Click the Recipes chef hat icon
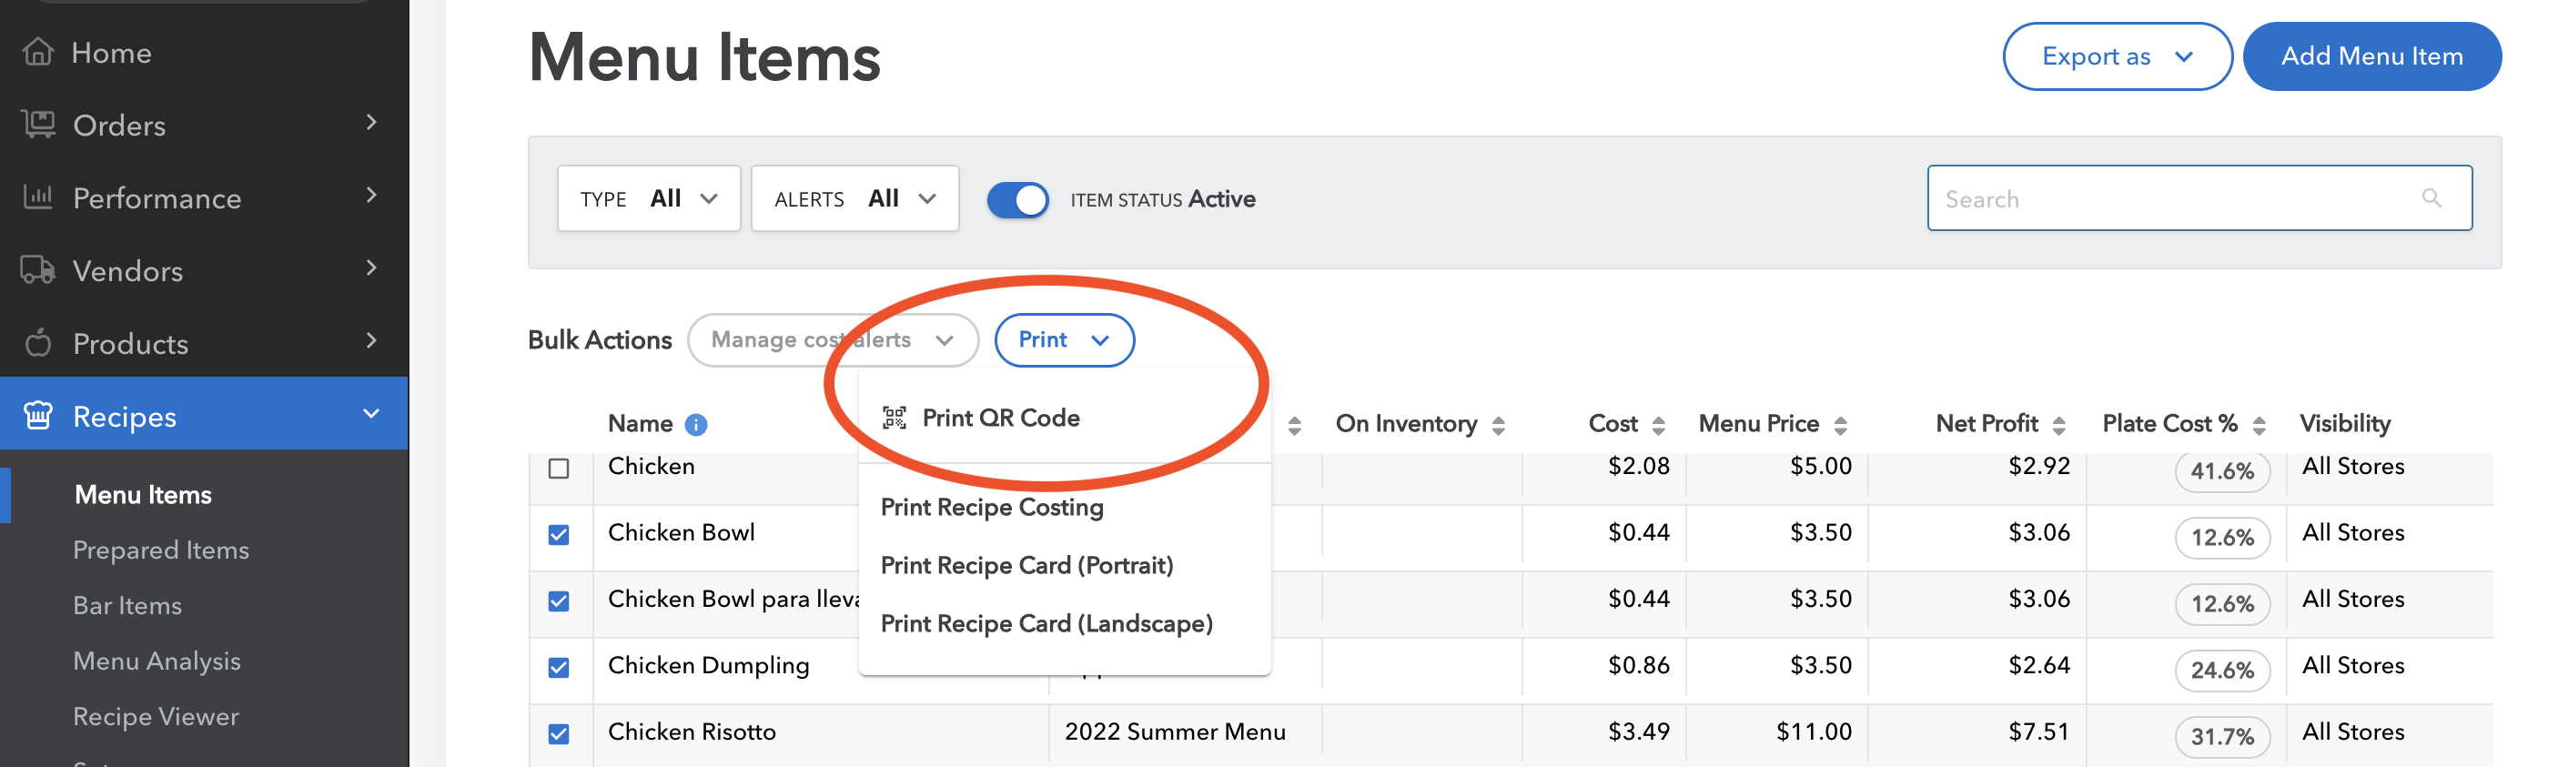 tap(37, 416)
